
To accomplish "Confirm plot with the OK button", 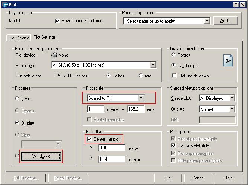I will (168, 178).
